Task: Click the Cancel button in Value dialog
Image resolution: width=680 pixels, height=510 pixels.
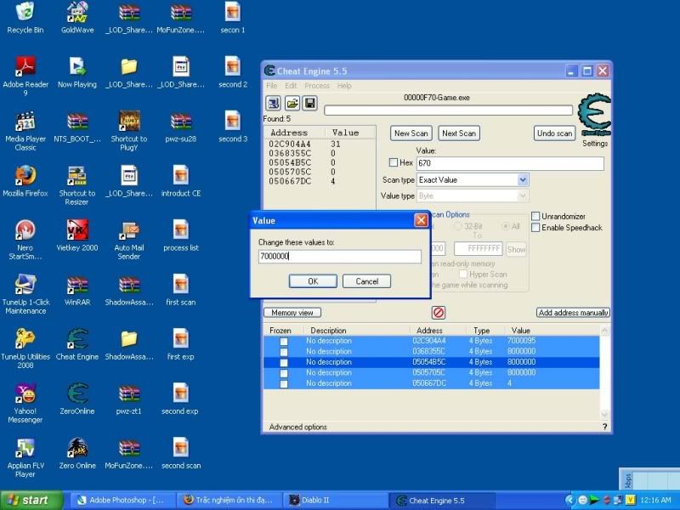Action: (366, 281)
